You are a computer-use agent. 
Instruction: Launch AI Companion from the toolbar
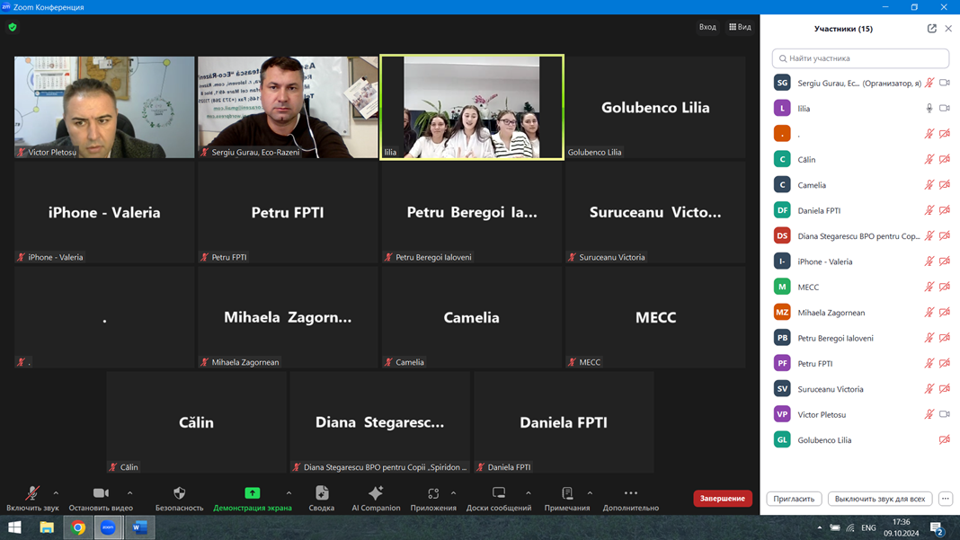click(376, 493)
